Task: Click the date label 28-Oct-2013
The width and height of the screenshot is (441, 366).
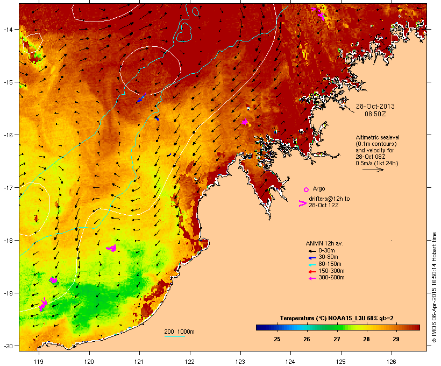Action: [375, 107]
